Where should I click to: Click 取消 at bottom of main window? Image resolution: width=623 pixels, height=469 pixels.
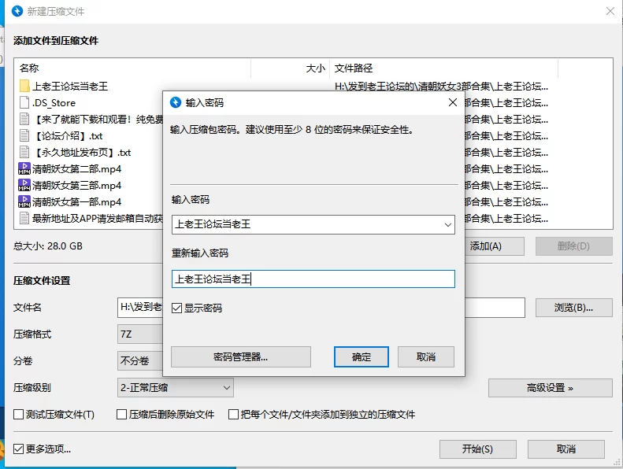[566, 449]
